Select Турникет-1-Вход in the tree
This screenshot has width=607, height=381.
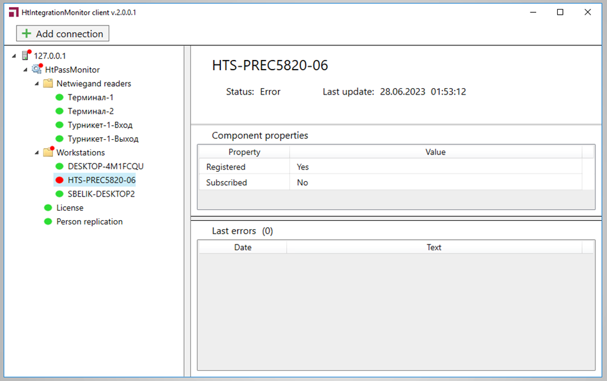[x=100, y=125]
